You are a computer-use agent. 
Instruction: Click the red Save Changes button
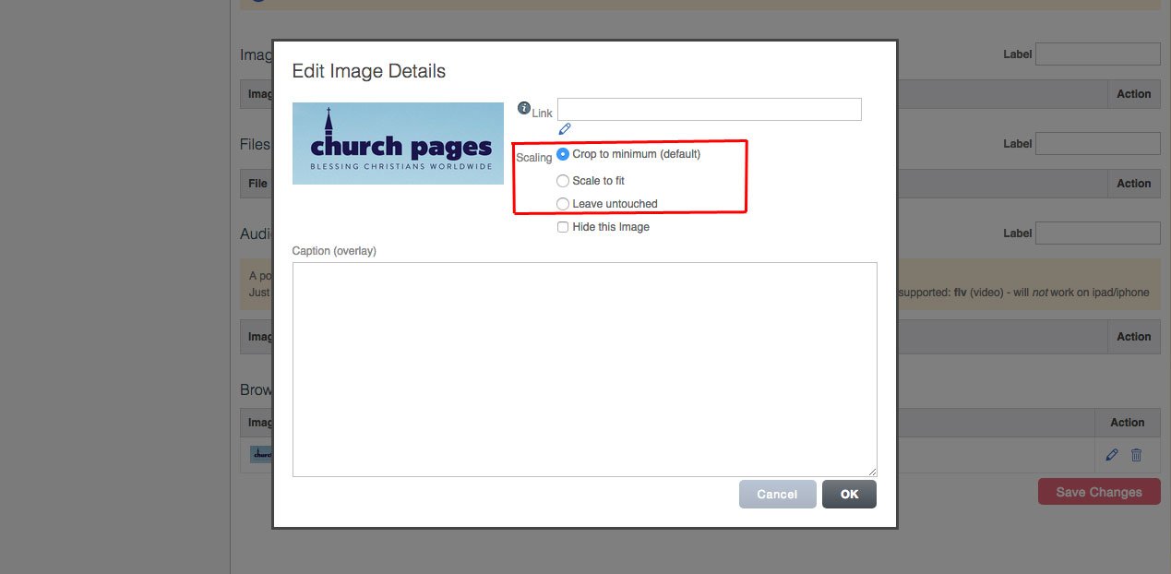click(x=1099, y=492)
